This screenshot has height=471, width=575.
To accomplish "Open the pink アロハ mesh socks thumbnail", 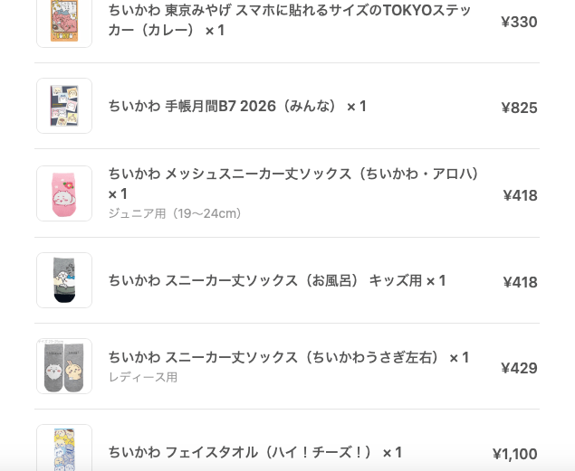I will point(64,193).
